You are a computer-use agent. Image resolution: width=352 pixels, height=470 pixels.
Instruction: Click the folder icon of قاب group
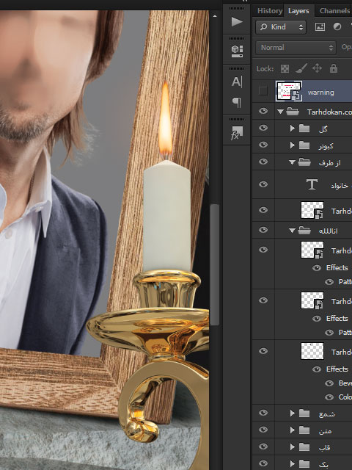click(x=304, y=447)
